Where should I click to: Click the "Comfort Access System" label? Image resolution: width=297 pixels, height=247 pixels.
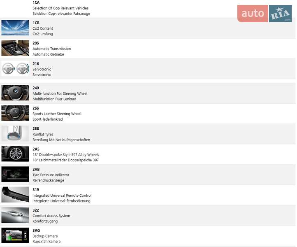click(x=51, y=216)
